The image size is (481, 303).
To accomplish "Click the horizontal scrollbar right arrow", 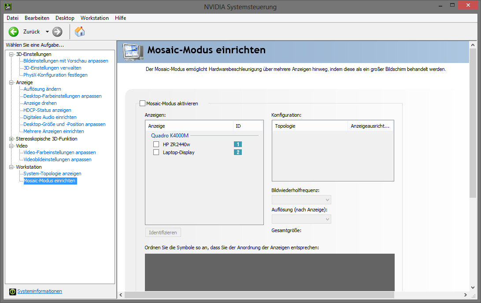I will pyautogui.click(x=465, y=295).
